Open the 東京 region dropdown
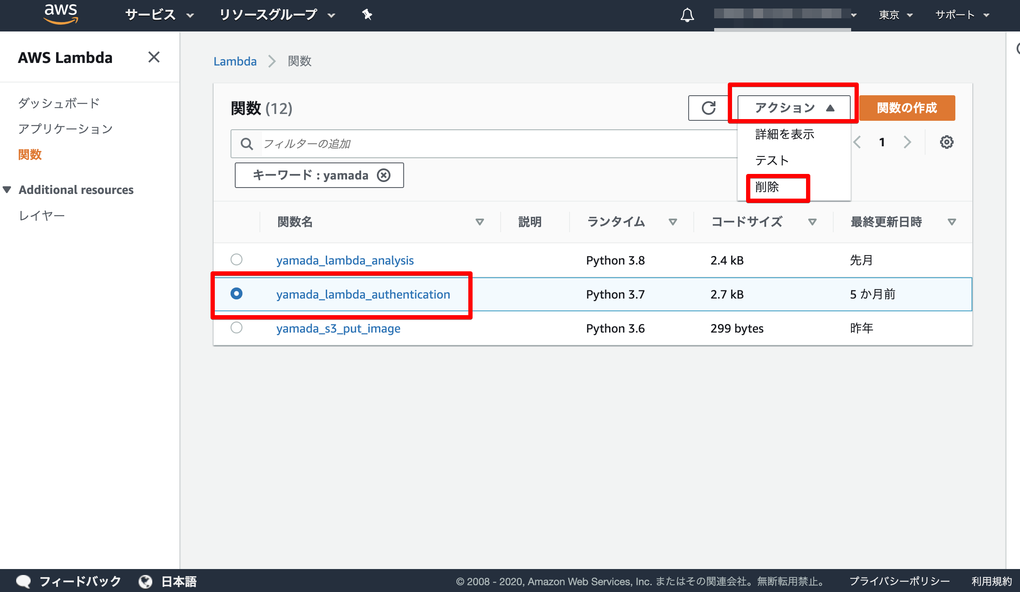Screen dimensions: 1020x592 point(896,15)
